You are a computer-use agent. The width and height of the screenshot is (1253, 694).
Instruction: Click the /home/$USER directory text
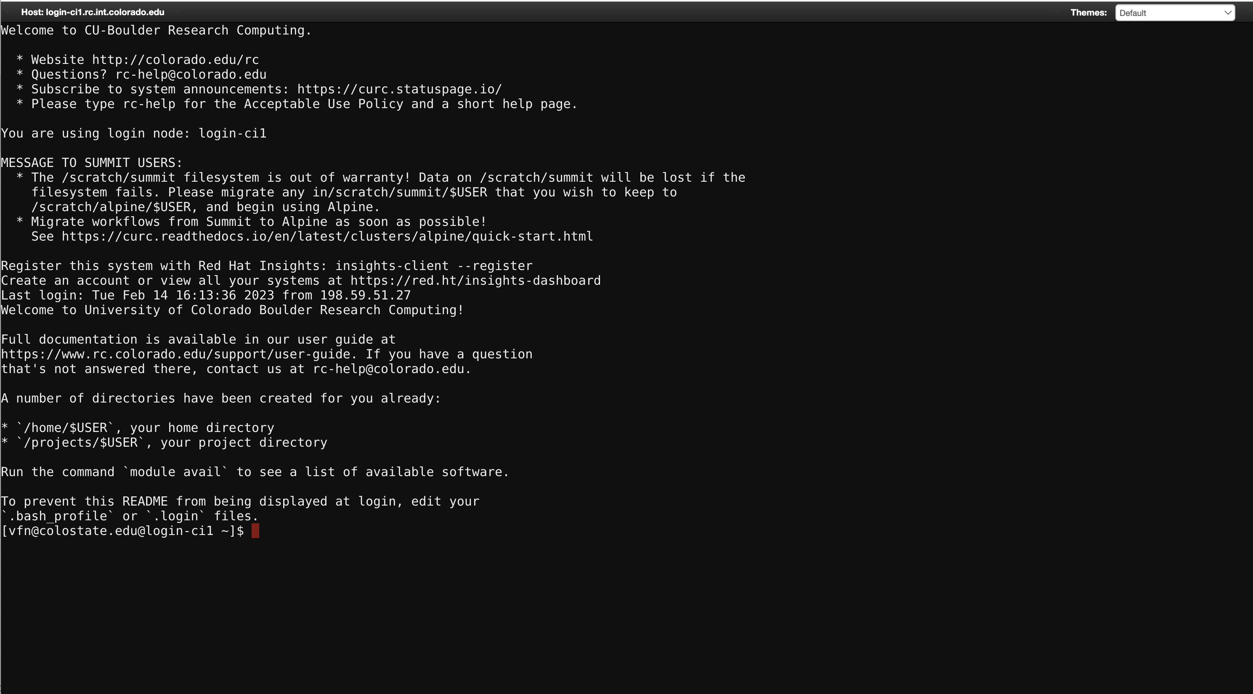[x=65, y=428]
